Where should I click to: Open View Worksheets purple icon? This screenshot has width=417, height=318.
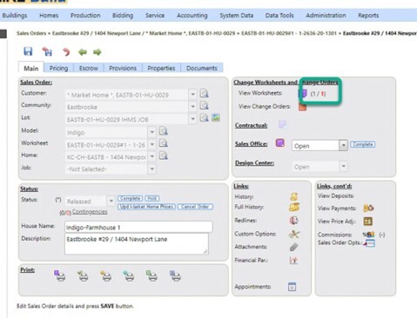303,94
